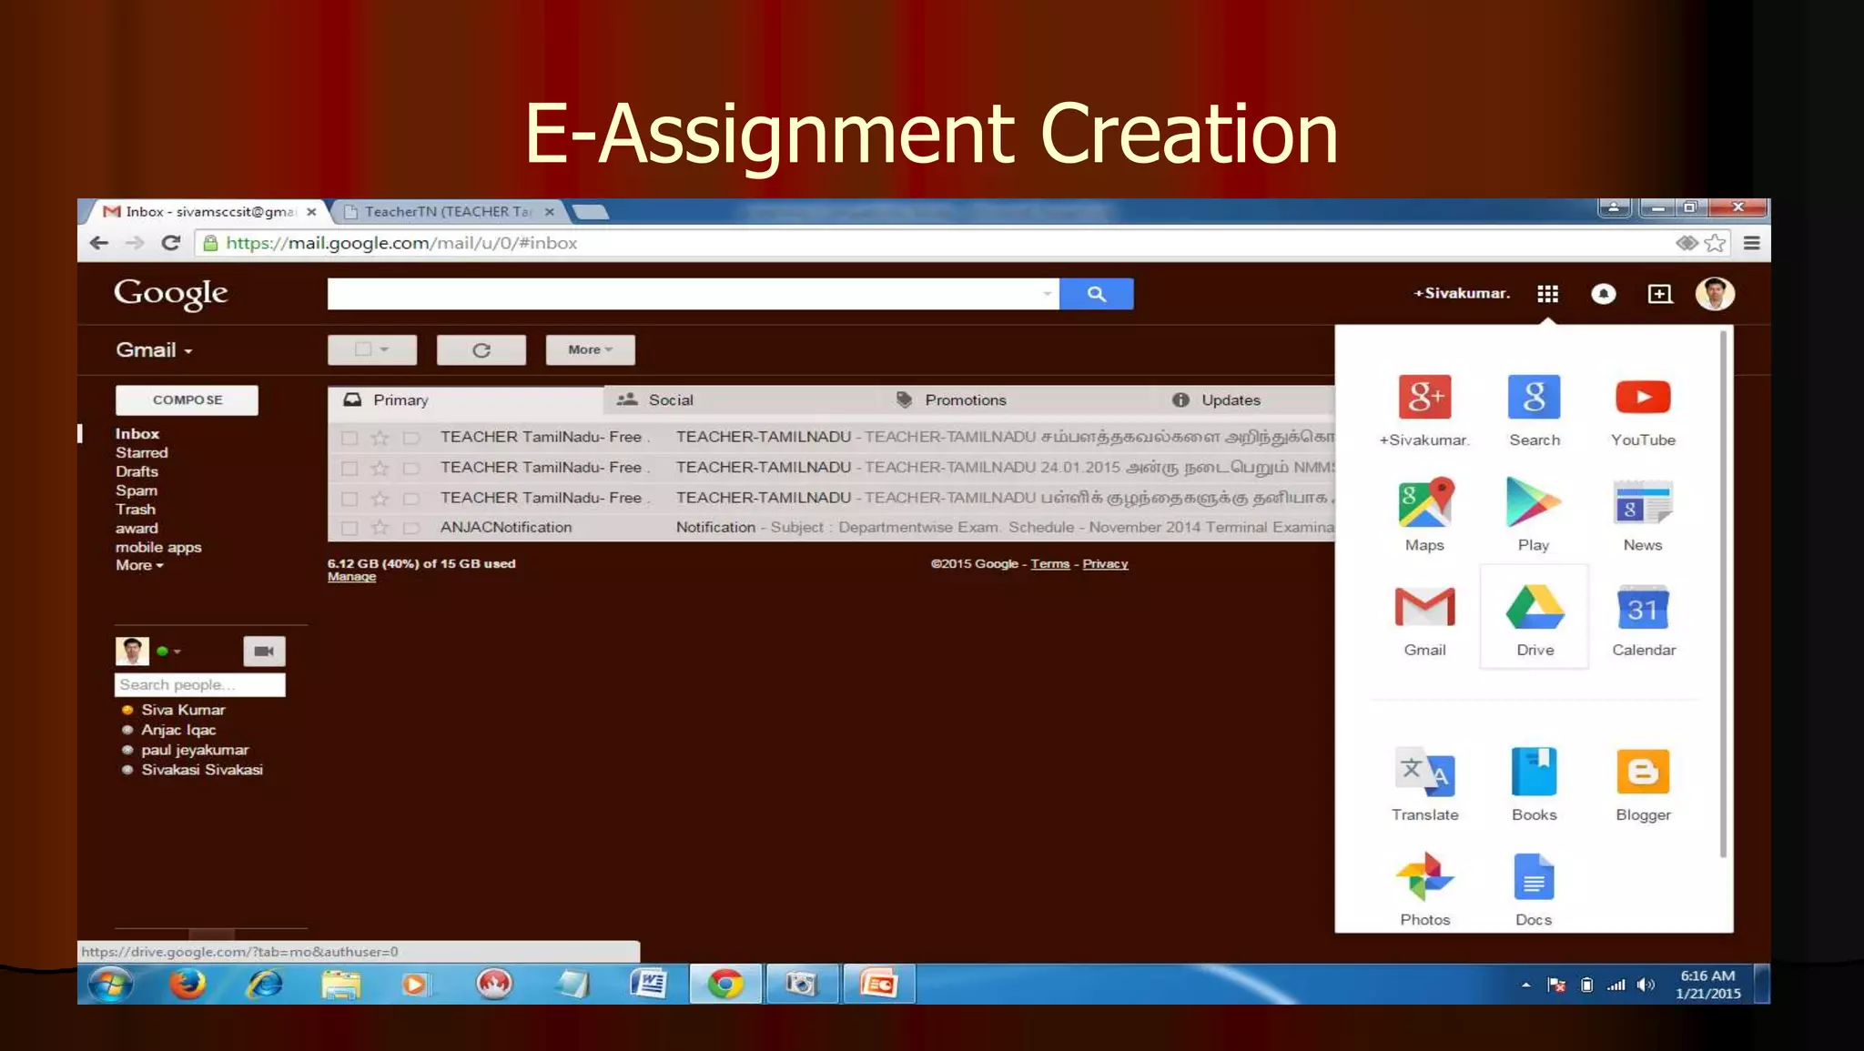
Task: Open the Gmail product switcher dropdown
Action: (x=155, y=350)
